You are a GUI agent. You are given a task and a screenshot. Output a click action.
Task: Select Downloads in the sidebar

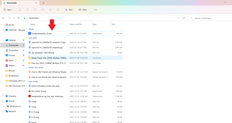[x=12, y=45]
